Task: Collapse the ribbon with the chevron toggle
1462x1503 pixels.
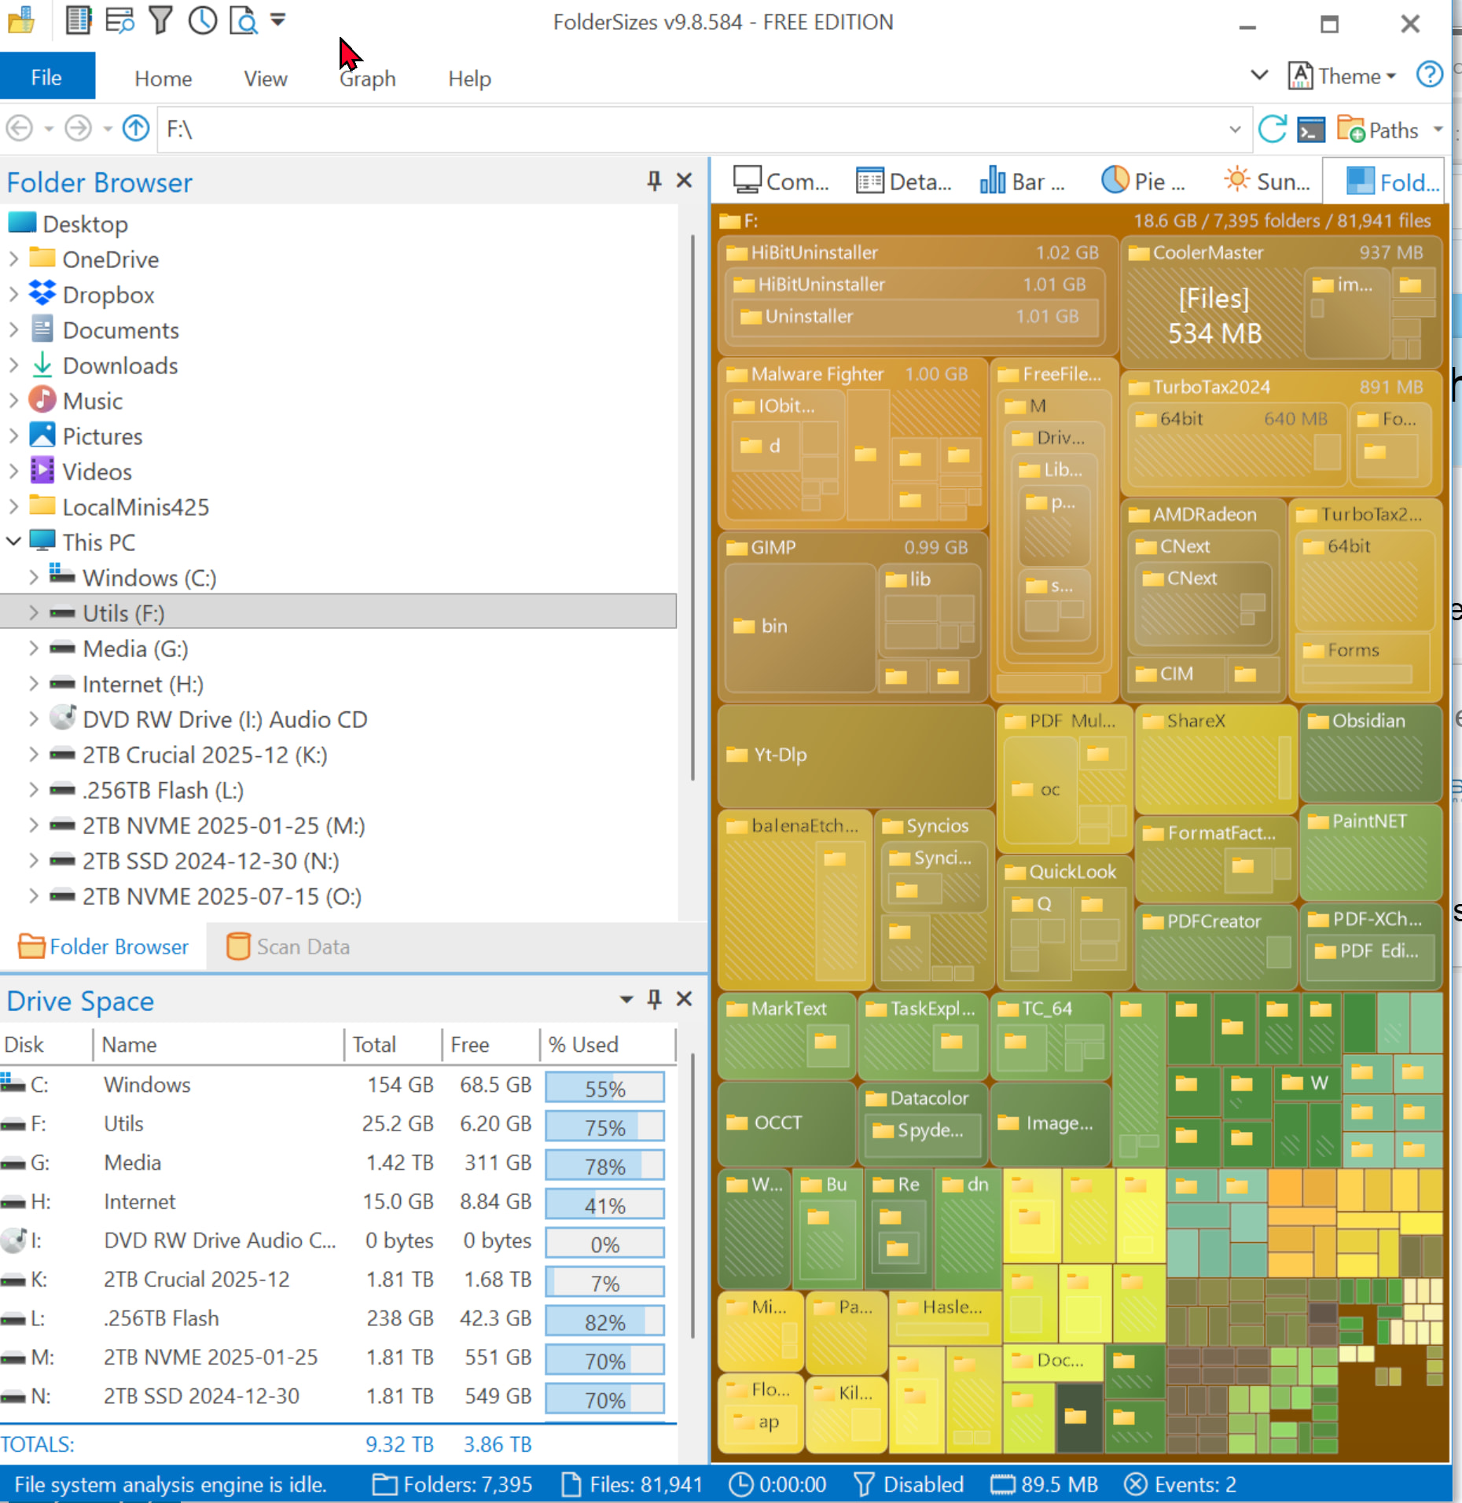Action: tap(1259, 76)
